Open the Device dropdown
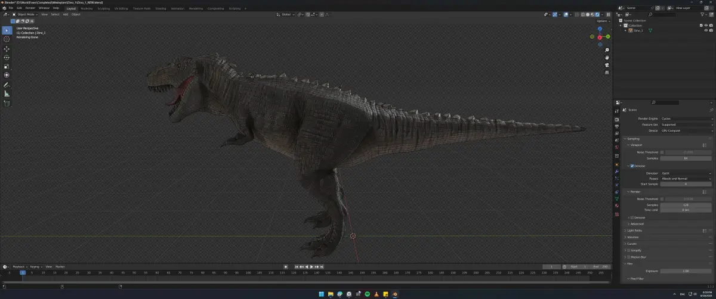 687,130
